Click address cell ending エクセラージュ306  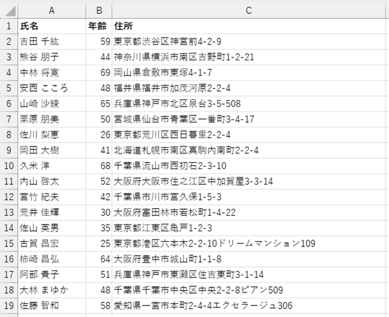pyautogui.click(x=248, y=305)
